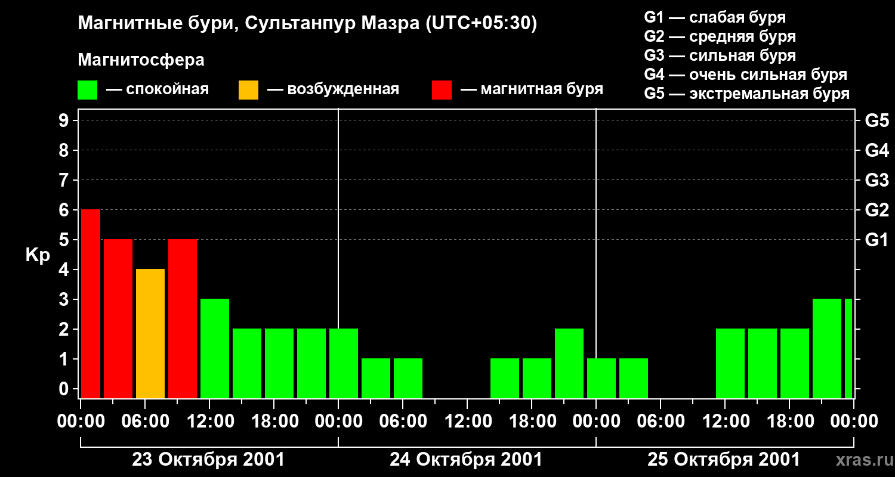Select the tallest red bar at Kp 6

click(91, 303)
